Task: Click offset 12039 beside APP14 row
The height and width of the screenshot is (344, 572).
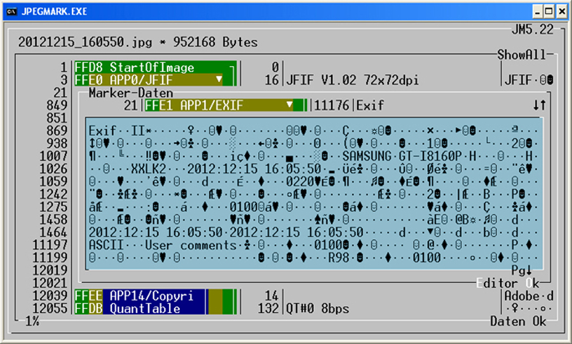Action: pyautogui.click(x=50, y=296)
